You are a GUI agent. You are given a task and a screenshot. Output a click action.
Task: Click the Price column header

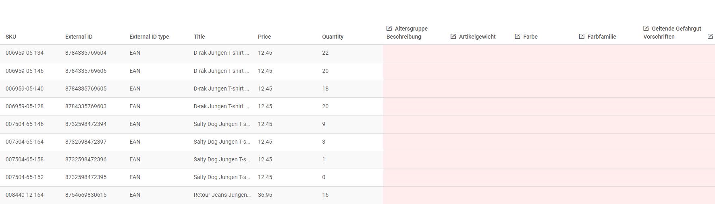pyautogui.click(x=264, y=37)
